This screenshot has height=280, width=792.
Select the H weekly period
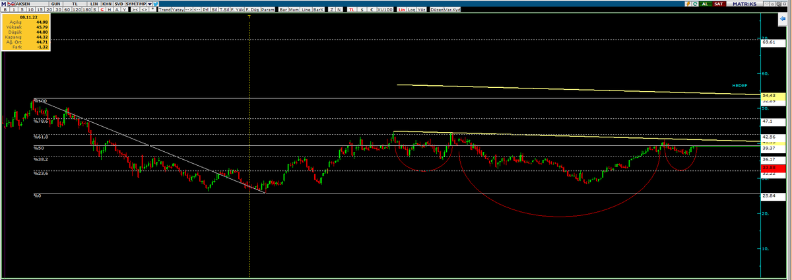coord(109,10)
